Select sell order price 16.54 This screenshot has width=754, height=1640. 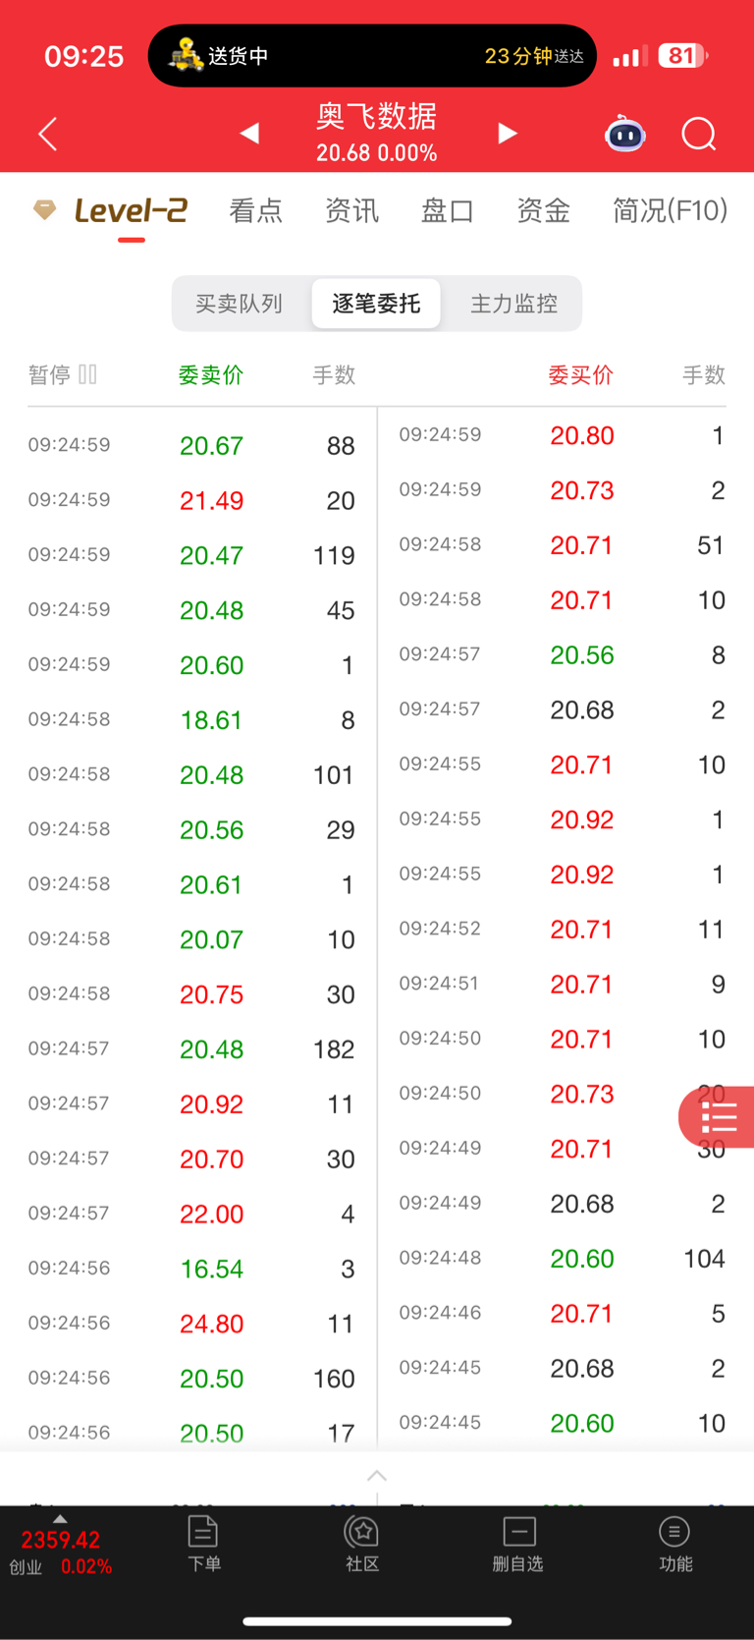click(211, 1269)
